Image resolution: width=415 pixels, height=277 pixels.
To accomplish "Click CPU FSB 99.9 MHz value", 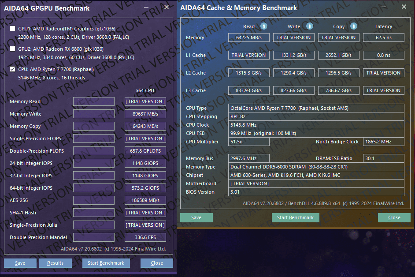I will (316, 133).
